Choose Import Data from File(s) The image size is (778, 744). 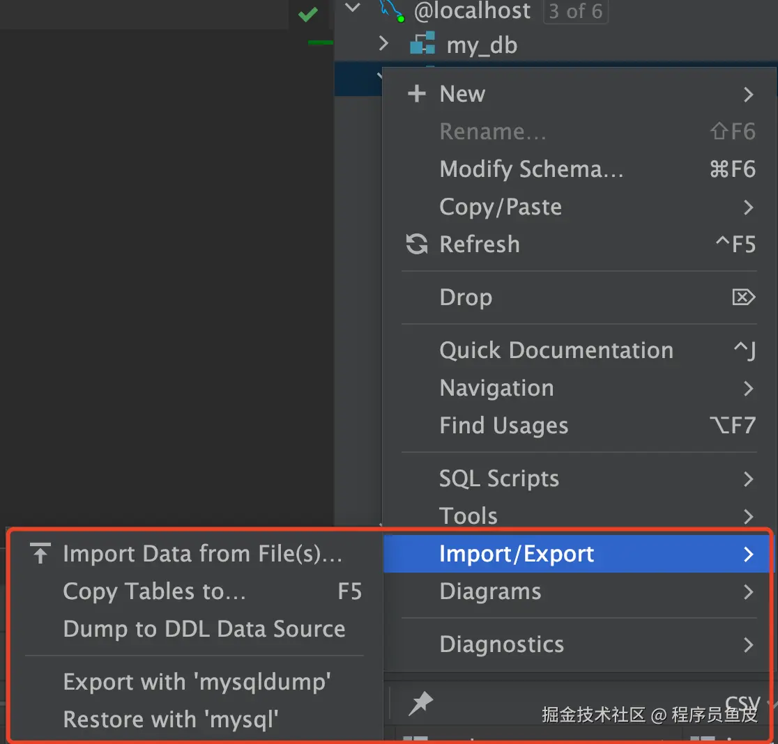coord(202,554)
